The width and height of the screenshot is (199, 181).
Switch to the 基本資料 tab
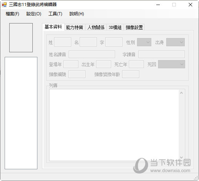(x=53, y=27)
